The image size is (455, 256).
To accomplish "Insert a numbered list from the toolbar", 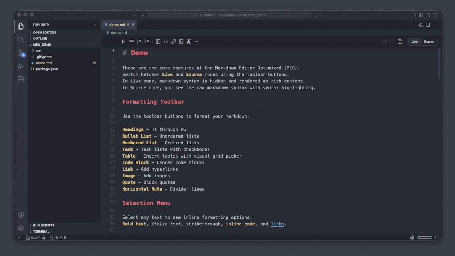I will (x=139, y=42).
